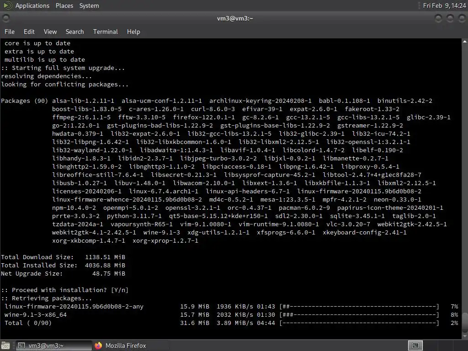Click text 'glibc-2.39-1' in package list
Viewport: 468px width, 351px height.
coord(429,117)
